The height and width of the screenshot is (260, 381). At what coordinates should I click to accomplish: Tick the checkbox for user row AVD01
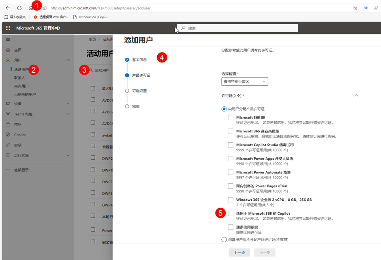(x=93, y=100)
